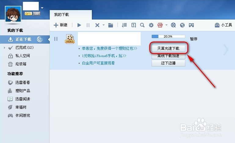Expand the VIP dropdown arrow
235x143 pixels.
(166, 25)
